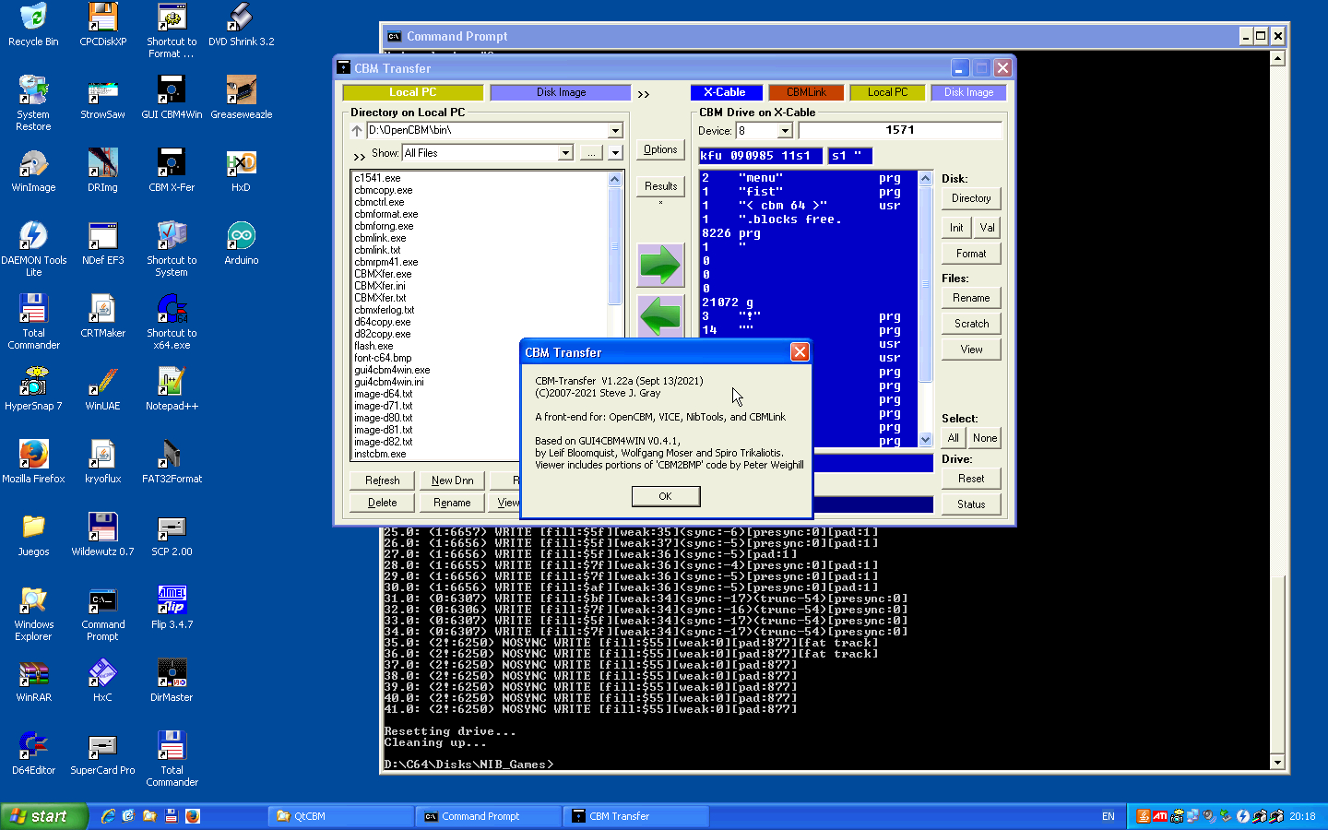Click the Format disk button
The height and width of the screenshot is (830, 1328).
click(x=971, y=254)
